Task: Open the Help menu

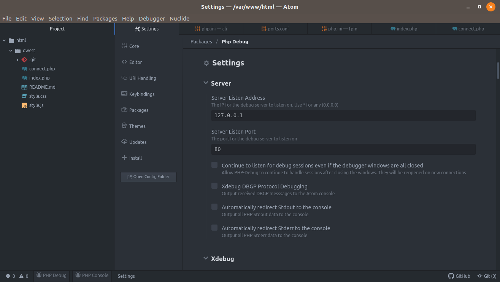Action: pyautogui.click(x=128, y=18)
